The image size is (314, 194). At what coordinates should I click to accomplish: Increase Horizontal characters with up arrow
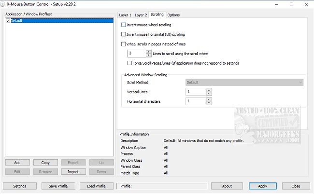coord(209,99)
